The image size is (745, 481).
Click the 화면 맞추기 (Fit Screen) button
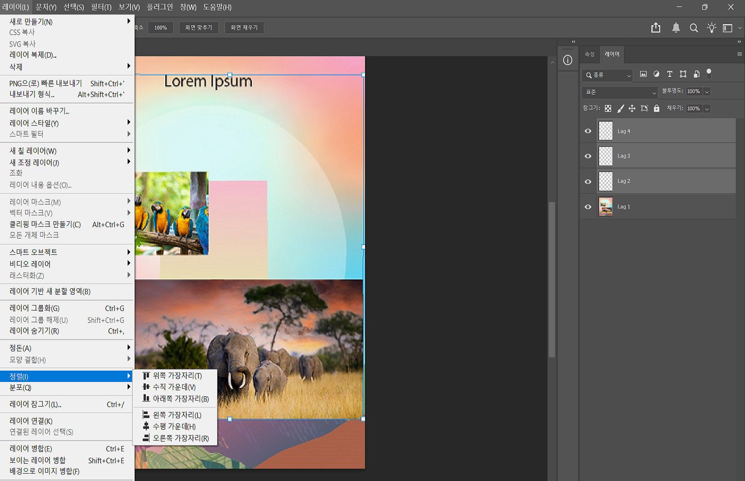coord(198,28)
